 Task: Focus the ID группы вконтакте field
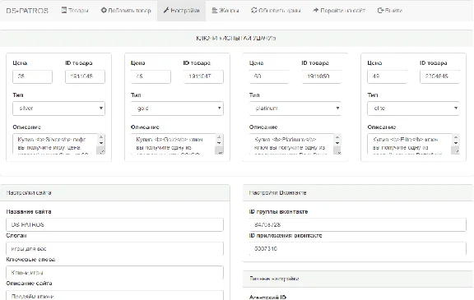tap(358, 225)
